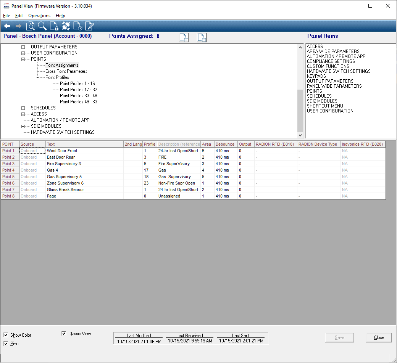
Task: Click the connect to panel plug icon
Action: [66, 26]
